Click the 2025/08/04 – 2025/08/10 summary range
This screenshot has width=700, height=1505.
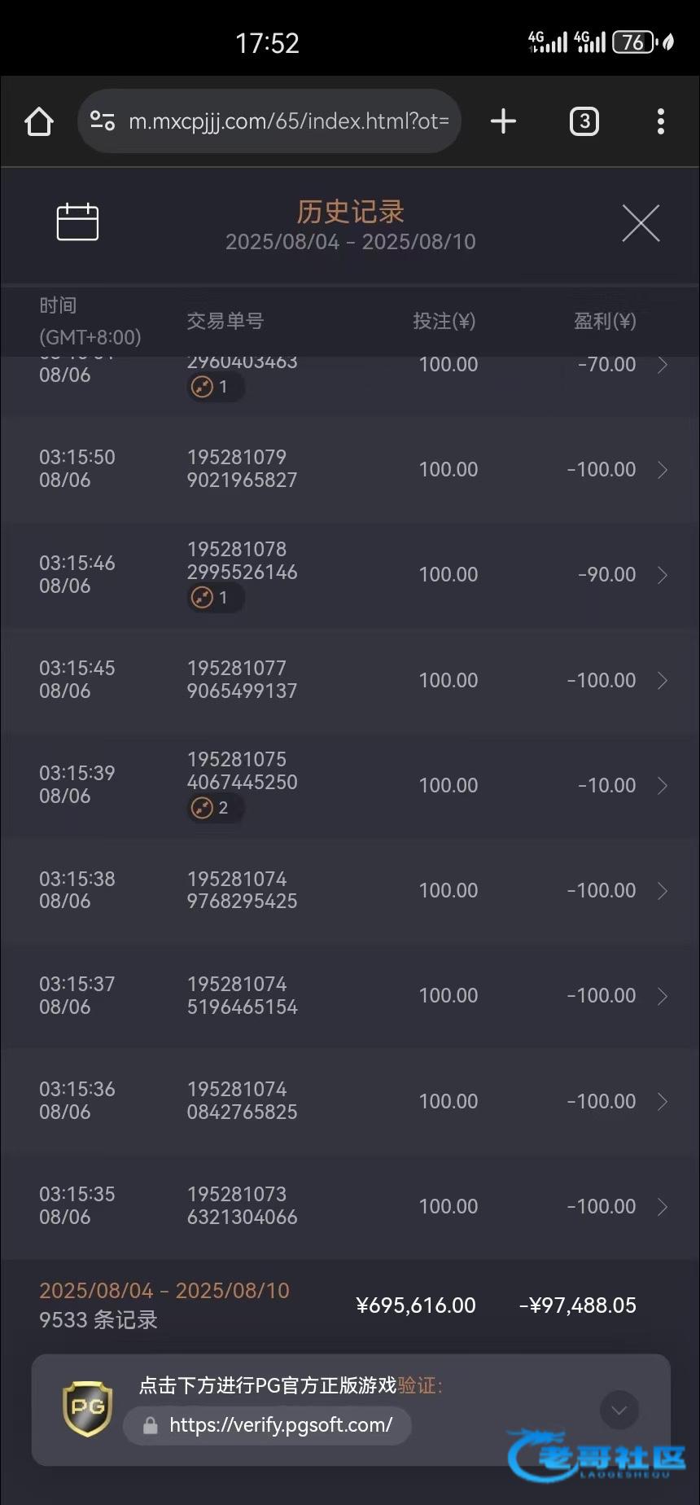point(164,1291)
